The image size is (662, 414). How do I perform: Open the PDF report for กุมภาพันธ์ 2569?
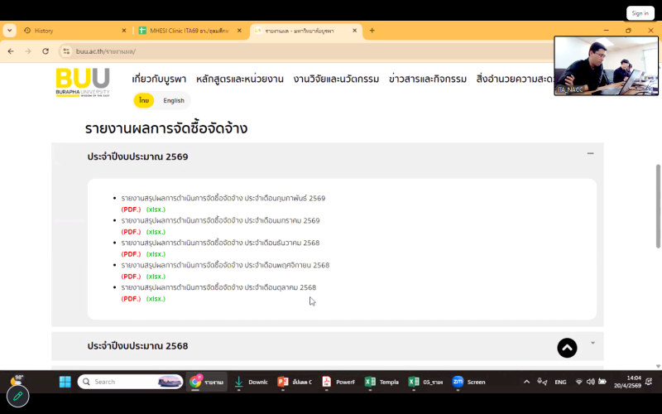131,209
